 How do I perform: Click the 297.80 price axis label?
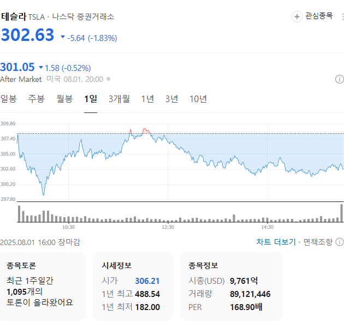pos(8,199)
